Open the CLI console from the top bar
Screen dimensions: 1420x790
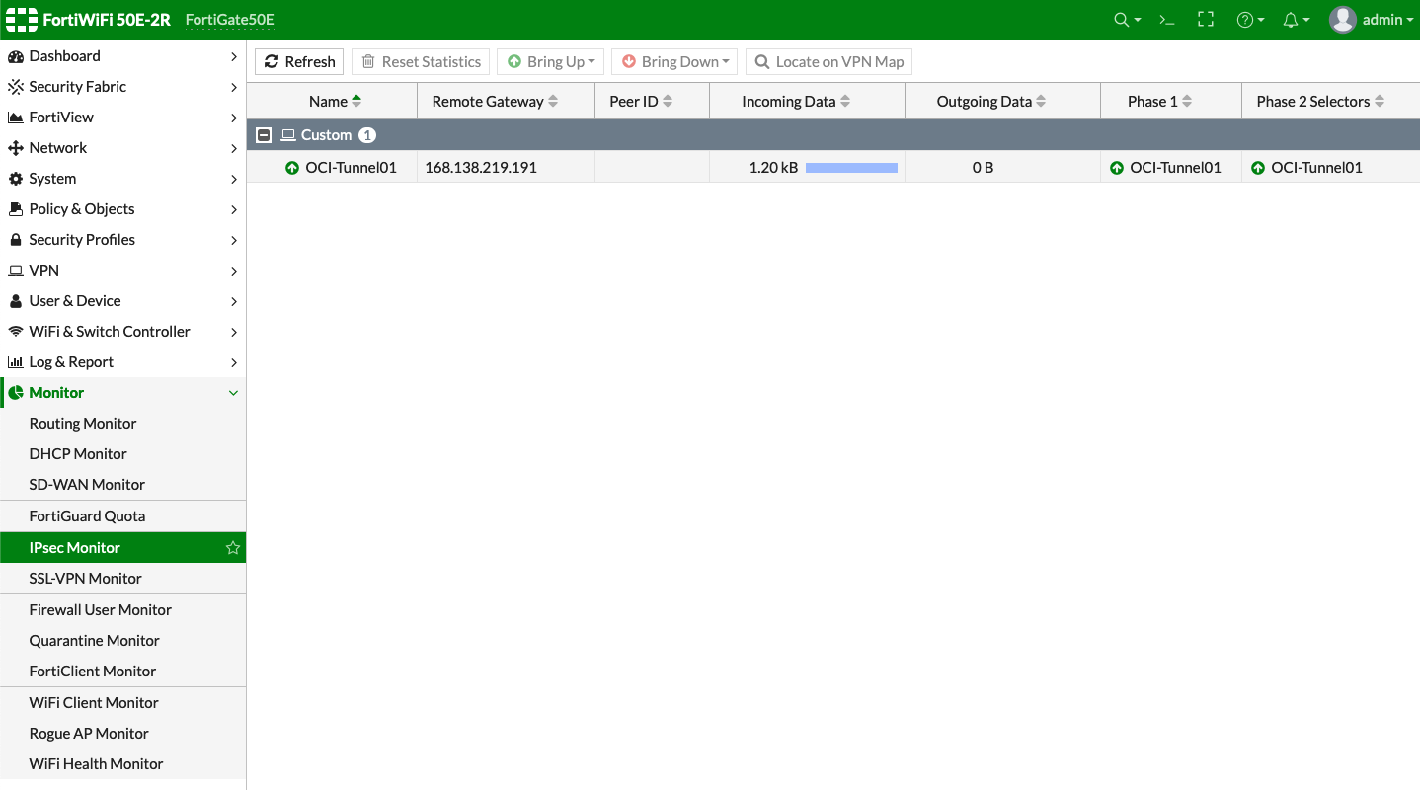(x=1166, y=19)
